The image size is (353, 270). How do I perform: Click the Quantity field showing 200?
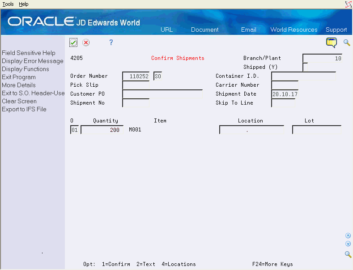coord(102,130)
